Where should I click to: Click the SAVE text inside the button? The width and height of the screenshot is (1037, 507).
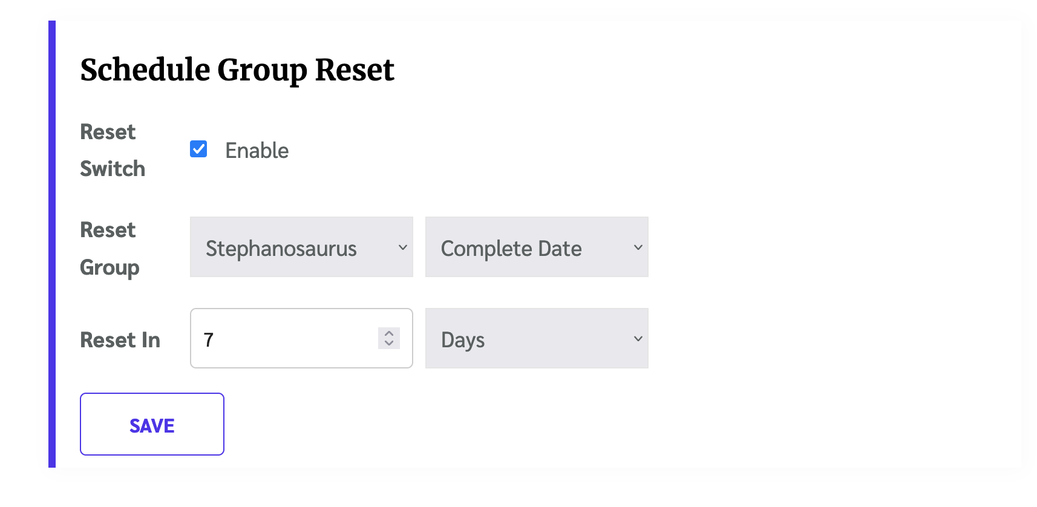click(152, 426)
